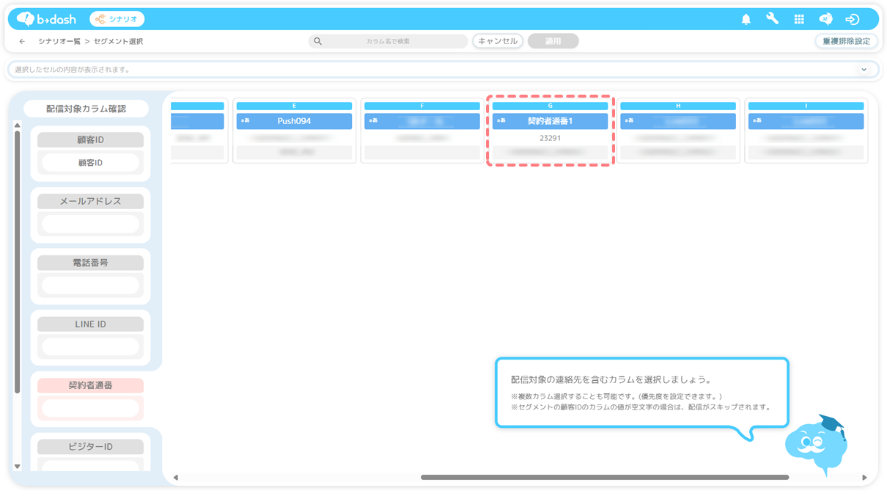887x499 pixels.
Task: Select the Push094 column header
Action: coord(294,121)
